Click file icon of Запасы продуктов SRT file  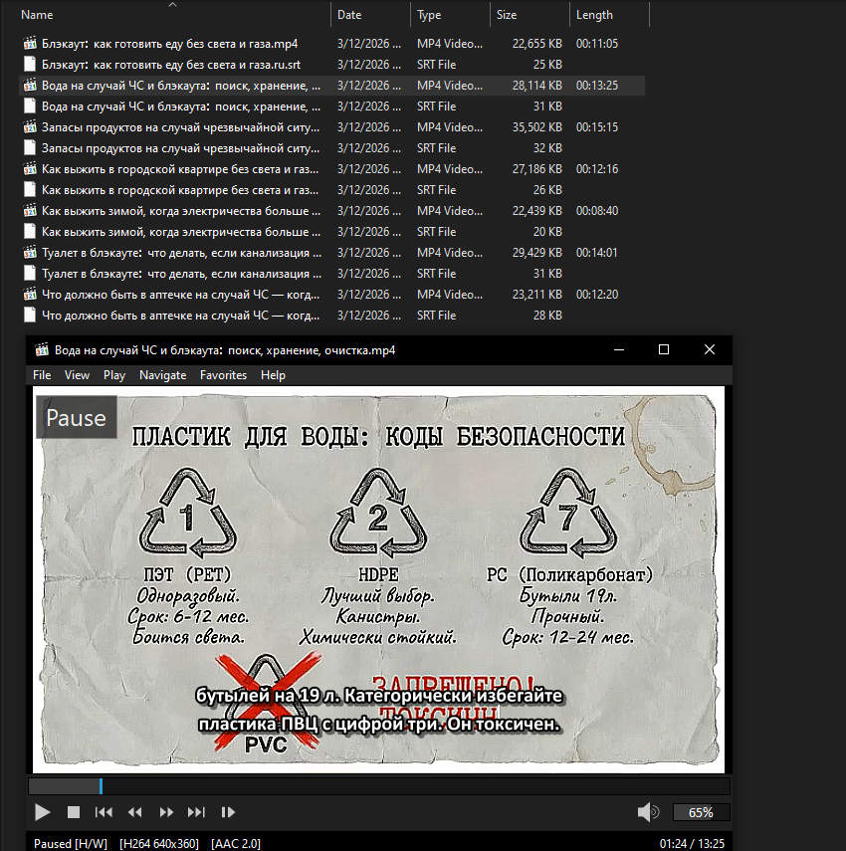pyautogui.click(x=30, y=148)
